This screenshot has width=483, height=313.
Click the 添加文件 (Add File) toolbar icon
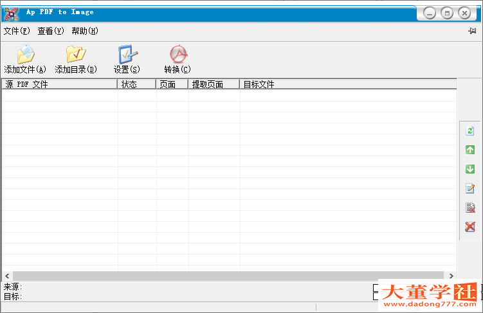click(25, 55)
